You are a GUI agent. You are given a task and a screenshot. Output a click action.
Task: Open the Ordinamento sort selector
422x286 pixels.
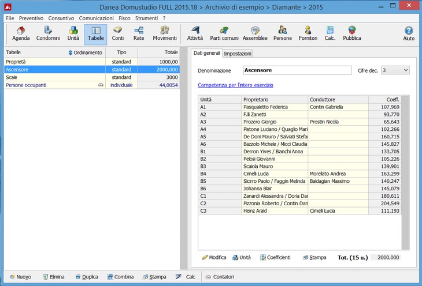tap(85, 52)
